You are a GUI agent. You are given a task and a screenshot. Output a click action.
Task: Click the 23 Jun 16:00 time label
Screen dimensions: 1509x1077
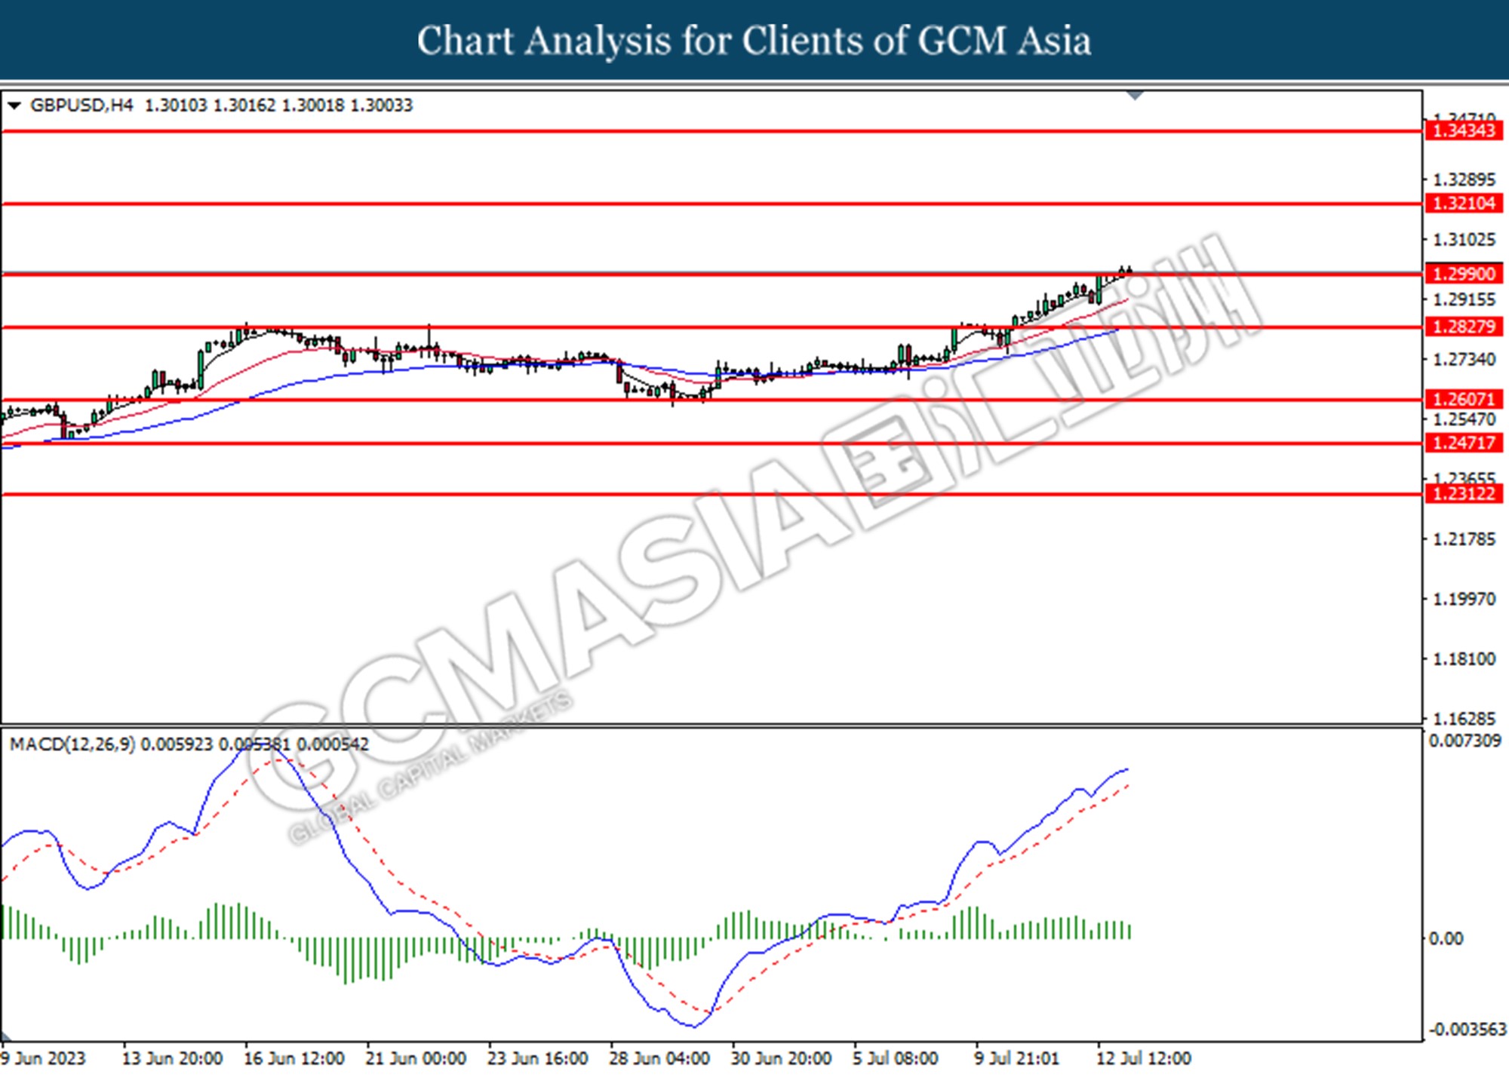coord(537,1059)
